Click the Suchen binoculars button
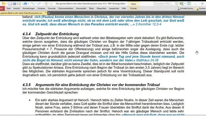Screen dimensions: 206x116 pyautogui.click(x=201, y=8)
